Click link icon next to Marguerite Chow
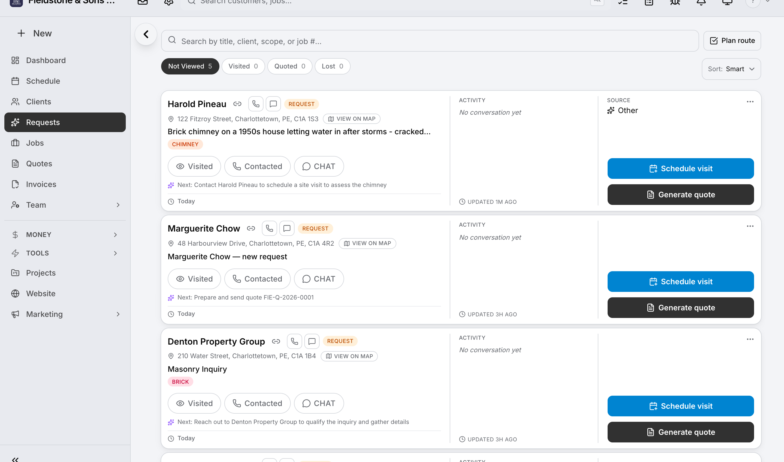The image size is (784, 462). coord(251,229)
